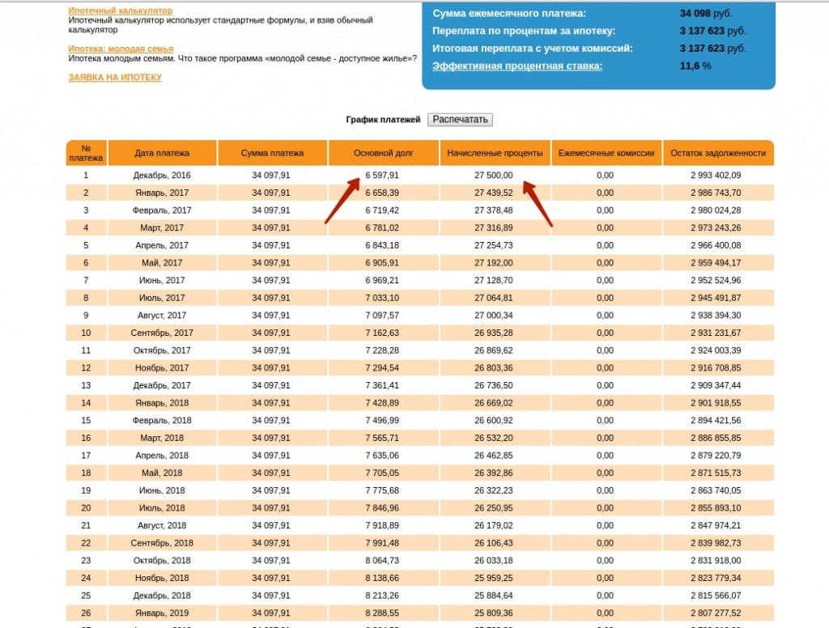The width and height of the screenshot is (829, 628).
Task: Select the principal value 7 361,41
Action: [x=382, y=385]
